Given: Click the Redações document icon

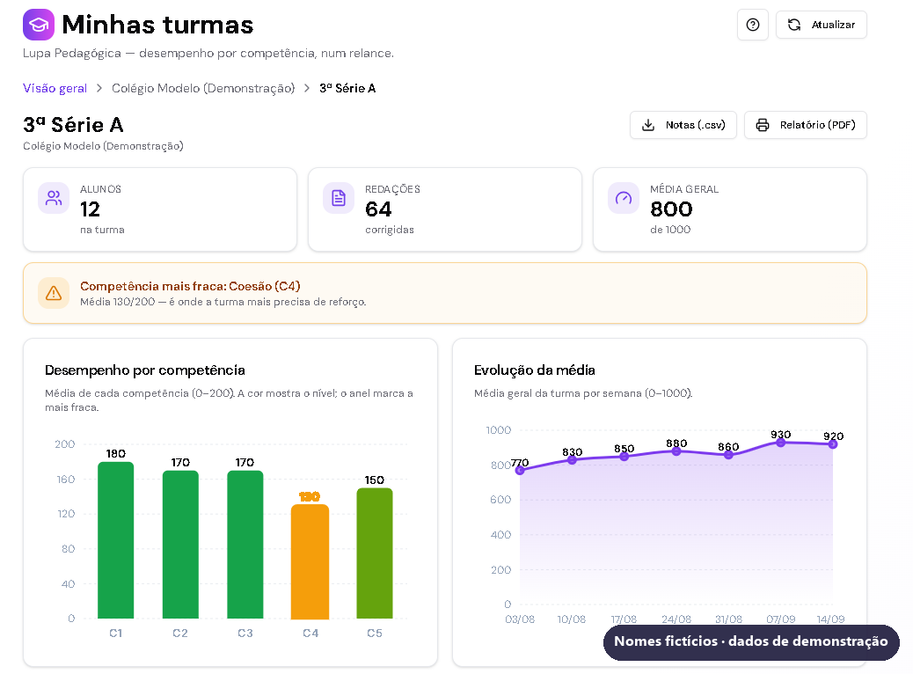Looking at the screenshot, I should click(x=339, y=198).
